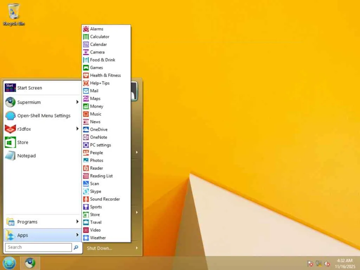Viewport: 360px width, 270px height.
Task: Click the Shut Down... button
Action: coord(99,248)
